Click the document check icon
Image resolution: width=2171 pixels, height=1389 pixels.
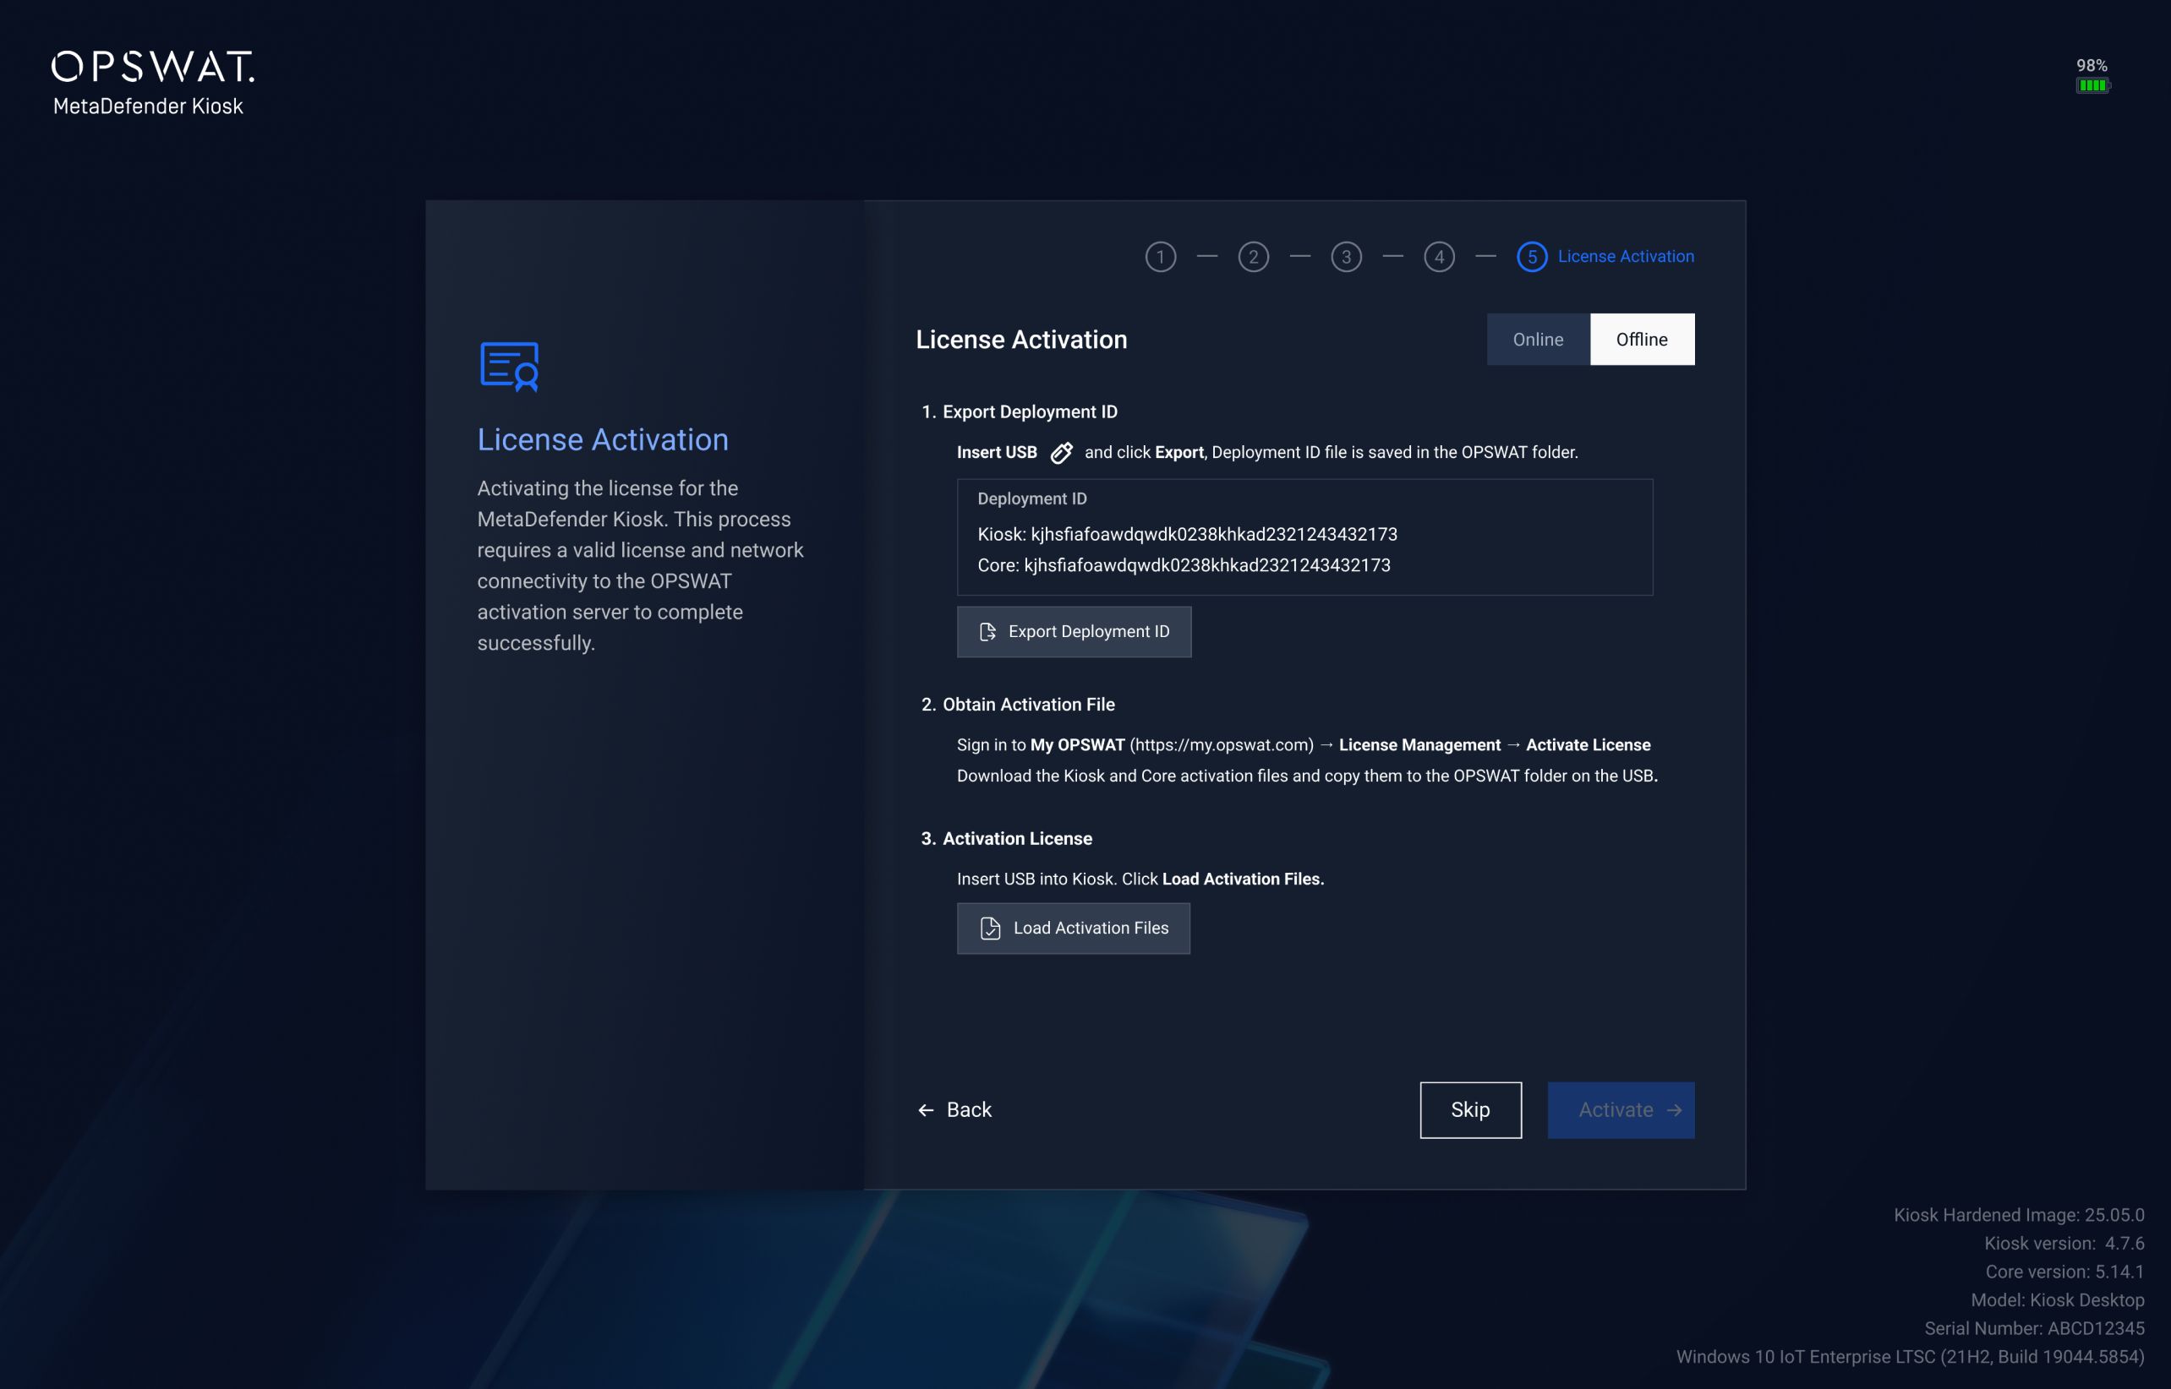pyautogui.click(x=990, y=928)
